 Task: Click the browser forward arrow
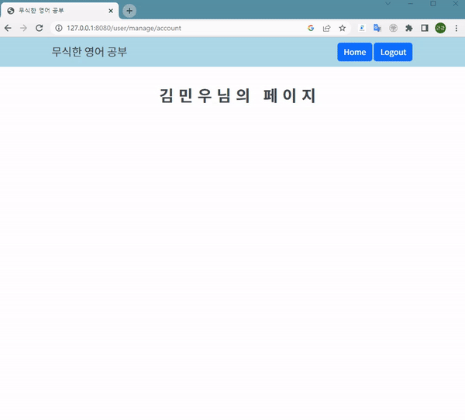coord(23,28)
